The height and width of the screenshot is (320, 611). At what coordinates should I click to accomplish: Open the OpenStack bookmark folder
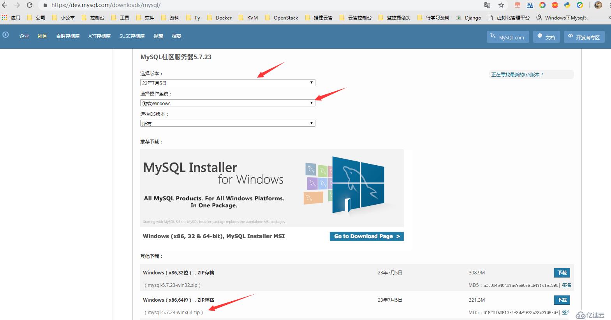[282, 18]
